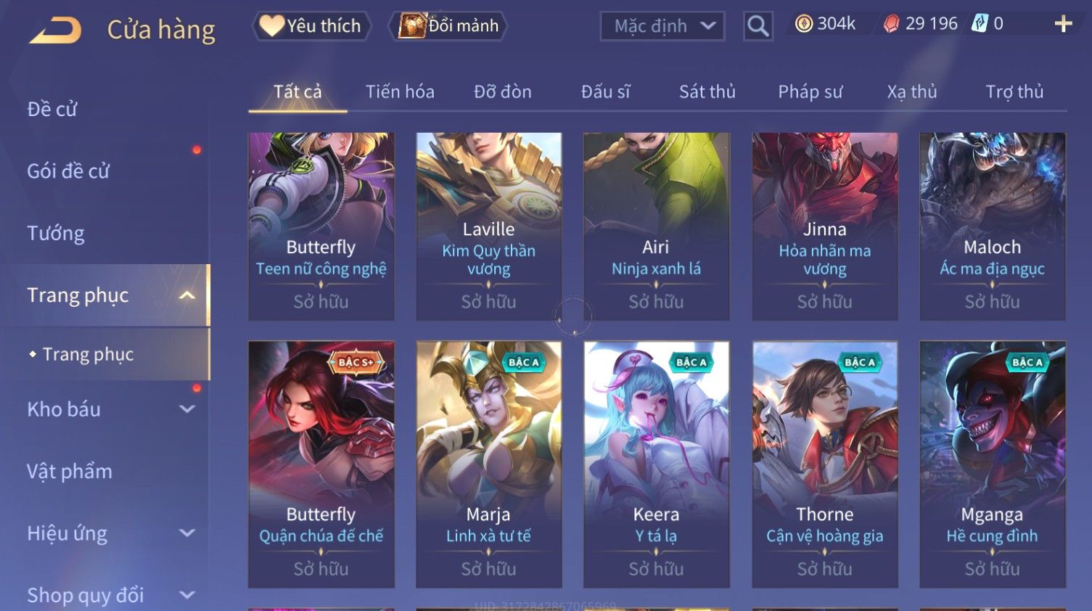
Task: Select the Tiến hóa tab
Action: 400,91
